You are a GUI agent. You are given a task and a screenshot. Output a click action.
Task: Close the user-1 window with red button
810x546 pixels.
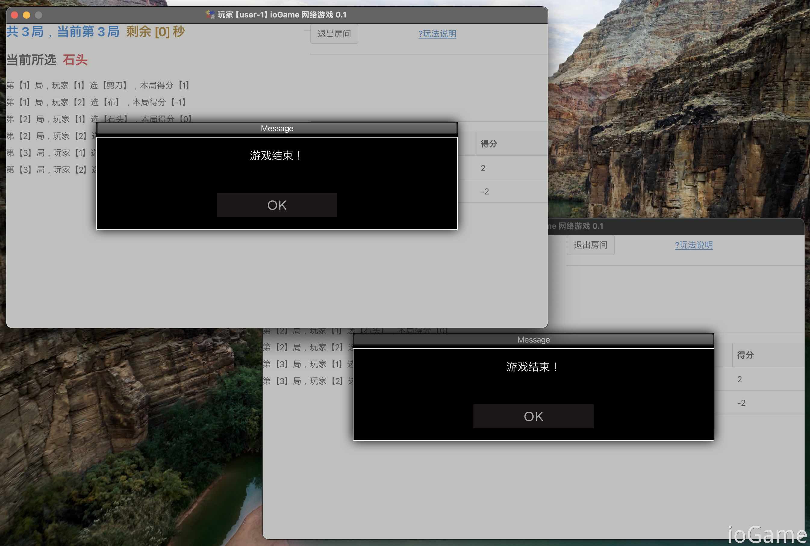pyautogui.click(x=15, y=15)
